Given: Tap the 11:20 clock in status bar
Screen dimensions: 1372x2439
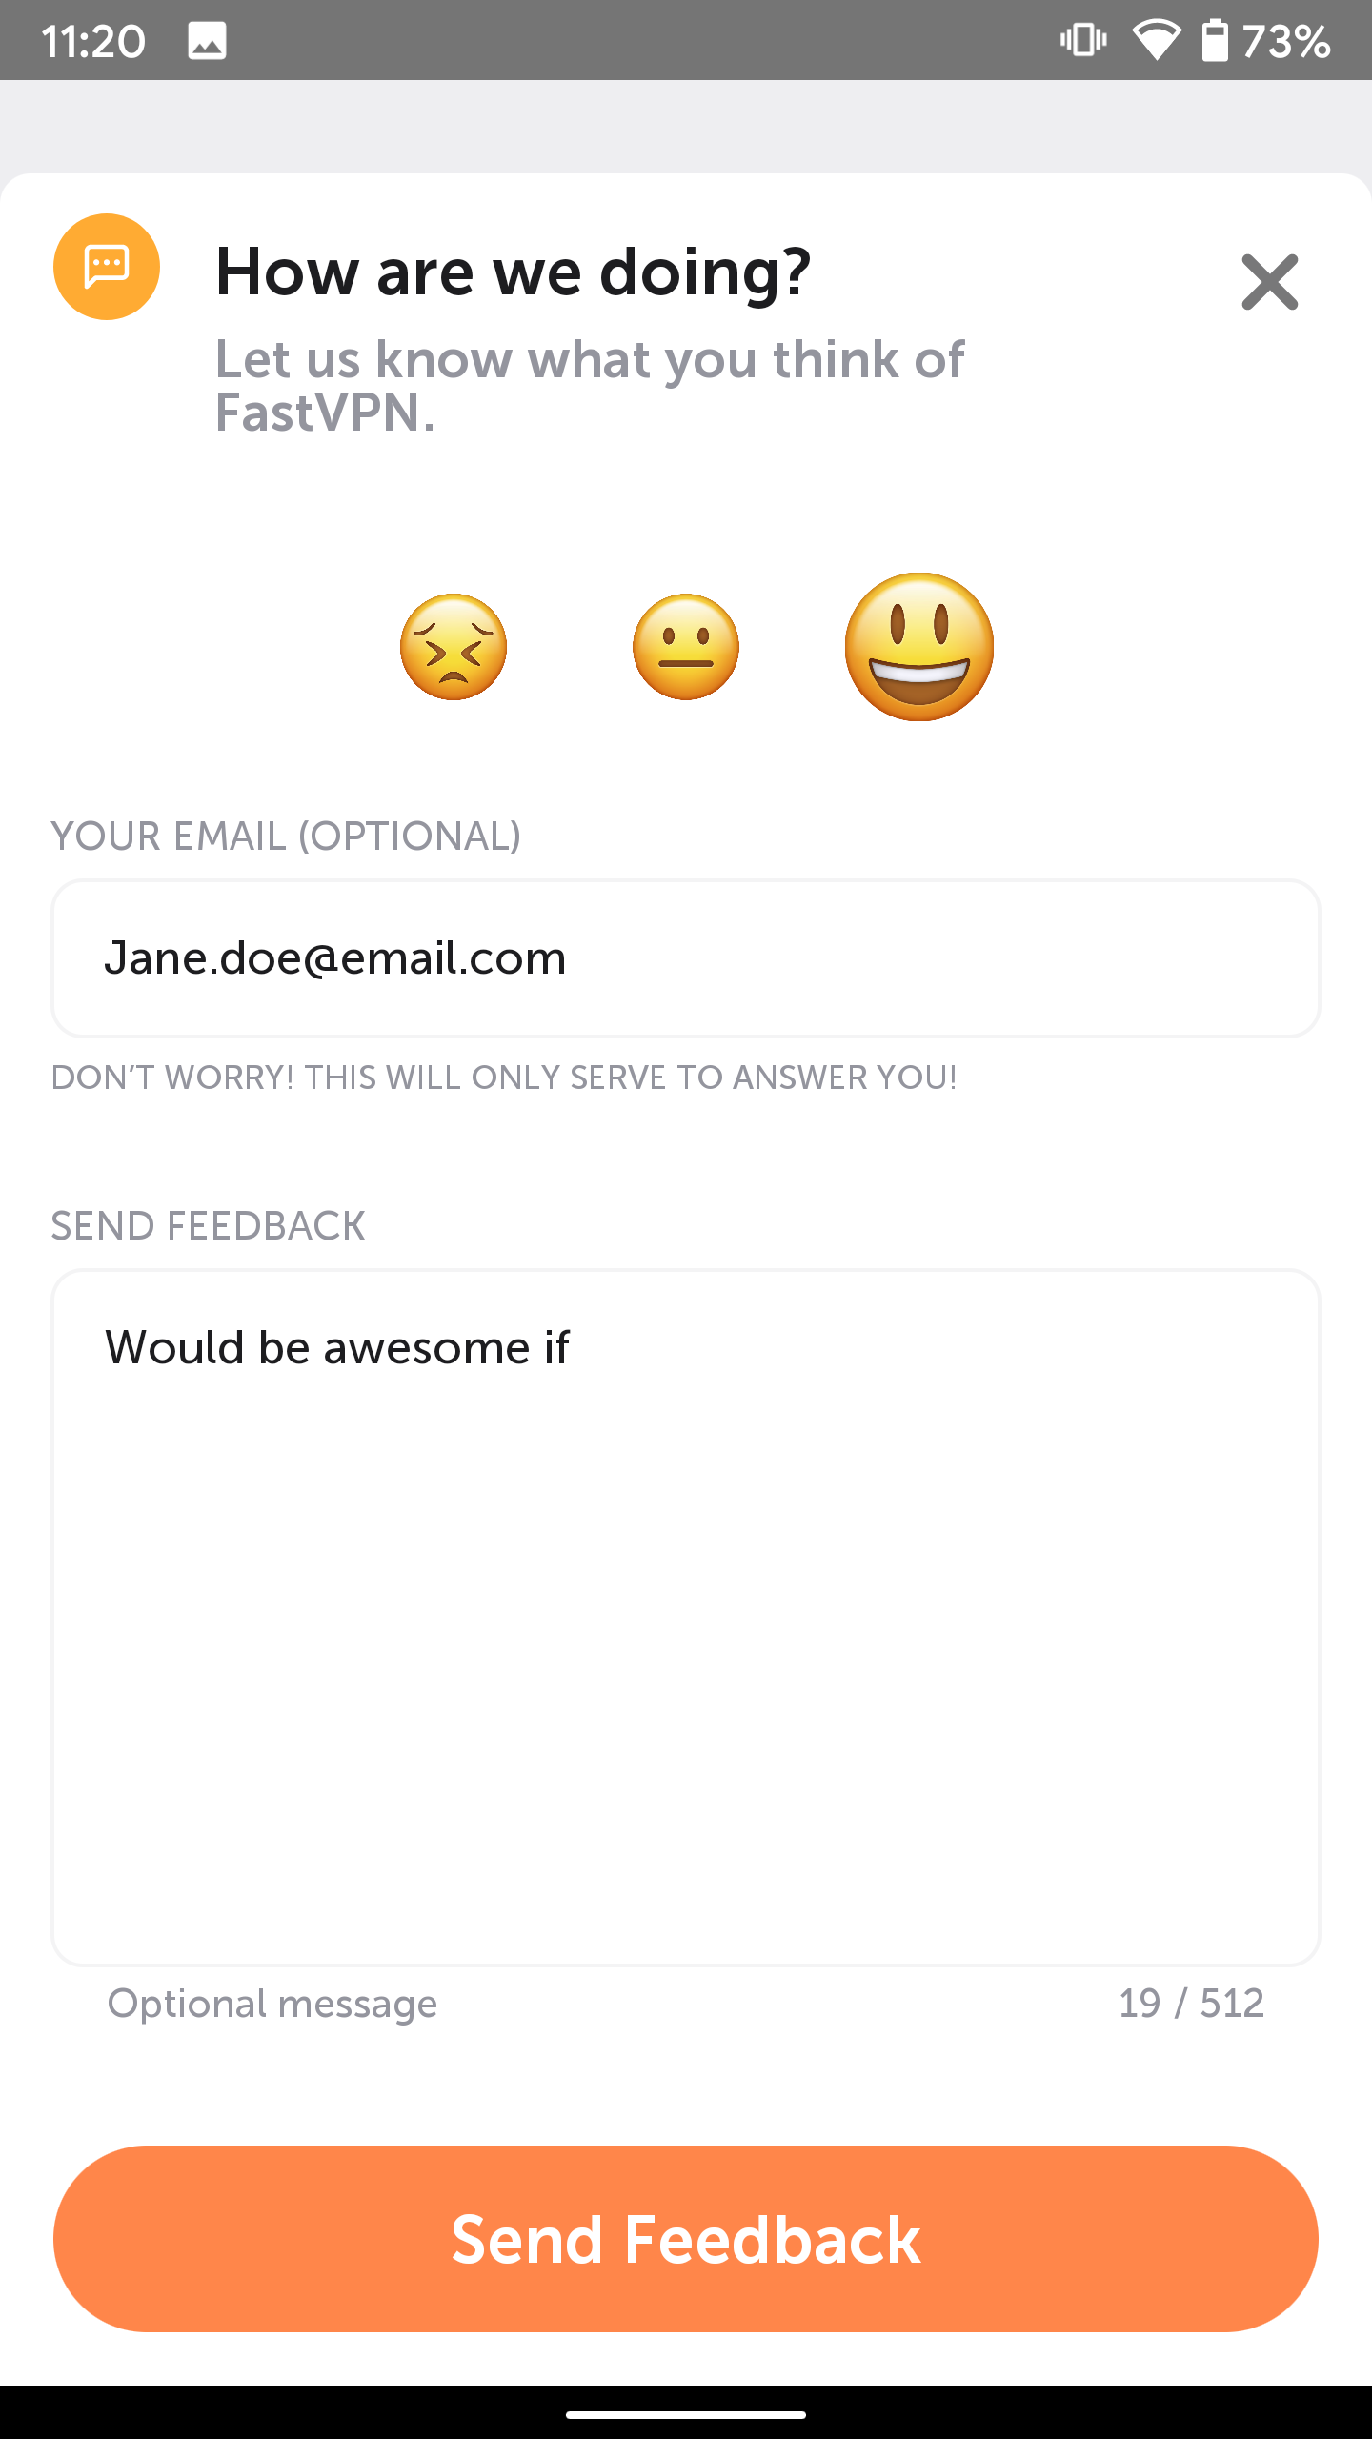Looking at the screenshot, I should (x=93, y=41).
